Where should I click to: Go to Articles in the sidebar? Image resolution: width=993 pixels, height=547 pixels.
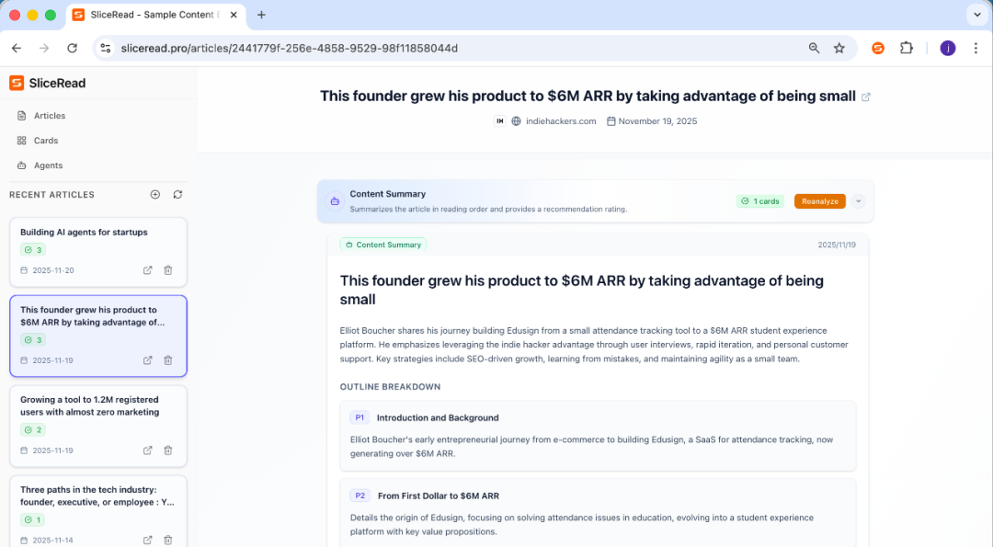[x=50, y=116]
